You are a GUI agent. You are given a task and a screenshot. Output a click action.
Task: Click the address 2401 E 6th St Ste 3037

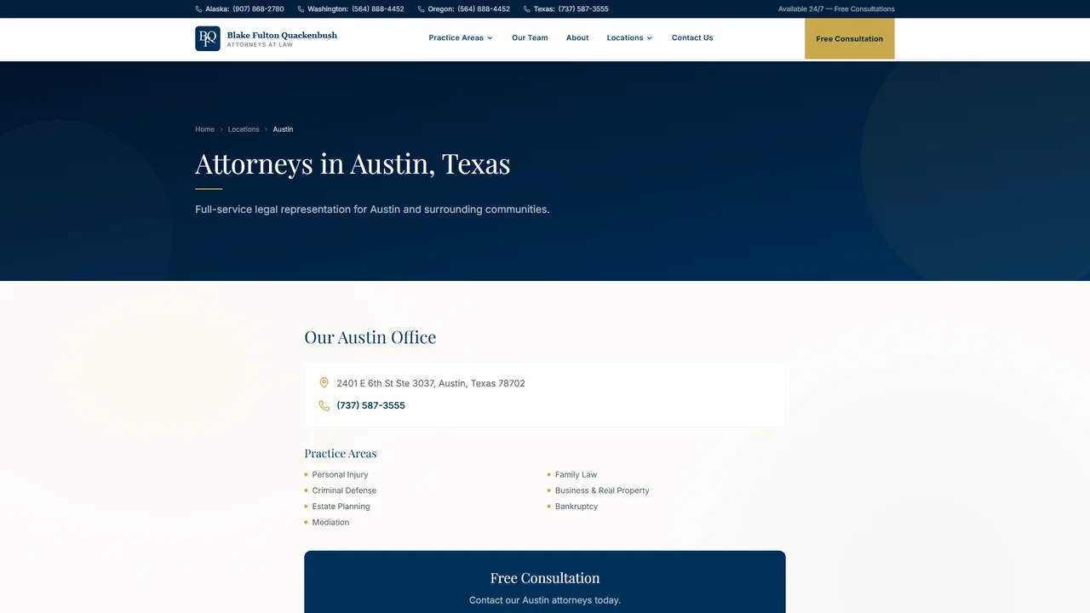pyautogui.click(x=431, y=383)
